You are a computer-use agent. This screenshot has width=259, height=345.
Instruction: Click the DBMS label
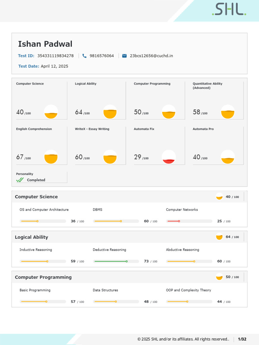point(97,210)
